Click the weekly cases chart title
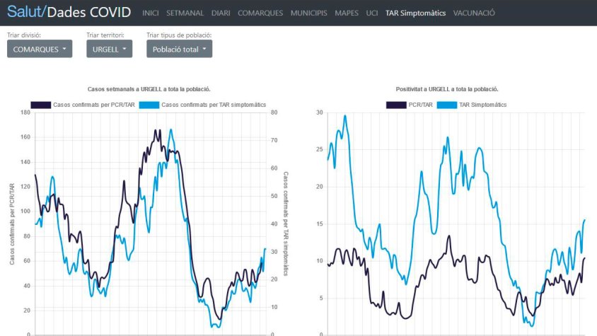Screen dimensions: 597x336 click(x=149, y=89)
